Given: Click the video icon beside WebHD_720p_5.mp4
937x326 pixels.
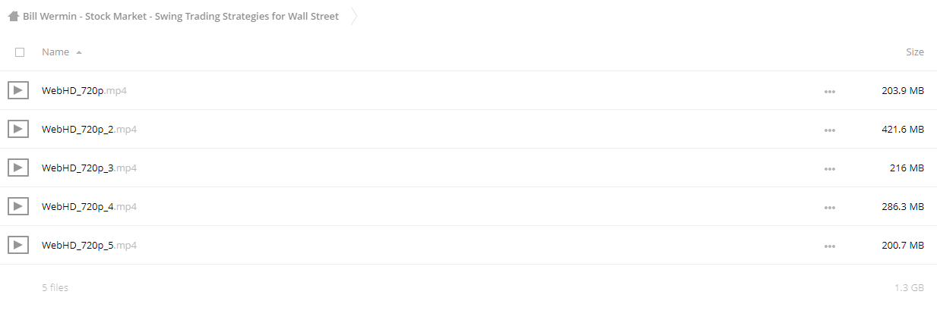Looking at the screenshot, I should [18, 246].
